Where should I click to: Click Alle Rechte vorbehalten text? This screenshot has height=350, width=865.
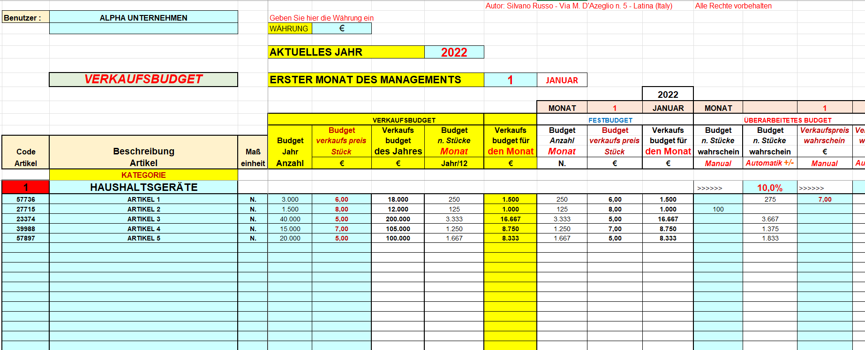point(733,6)
